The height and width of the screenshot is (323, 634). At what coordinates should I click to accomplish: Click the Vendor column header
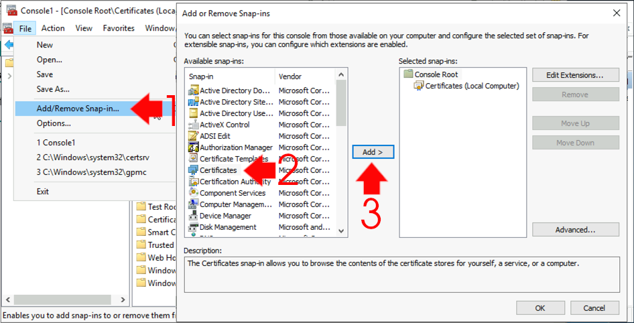[306, 76]
